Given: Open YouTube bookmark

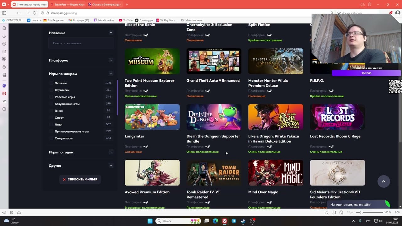Looking at the screenshot, I should [126, 20].
